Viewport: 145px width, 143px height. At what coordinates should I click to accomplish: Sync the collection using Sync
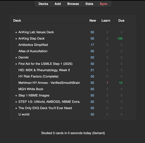click(x=104, y=4)
